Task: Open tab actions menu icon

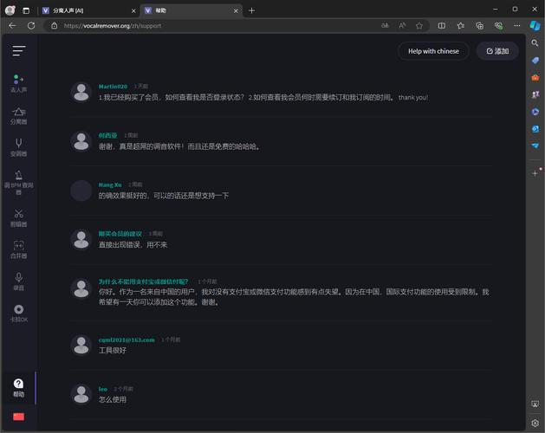Action: (26, 10)
